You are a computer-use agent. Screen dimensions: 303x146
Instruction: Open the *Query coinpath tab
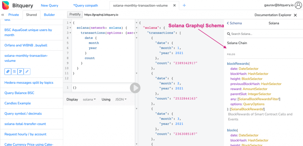(x=86, y=5)
